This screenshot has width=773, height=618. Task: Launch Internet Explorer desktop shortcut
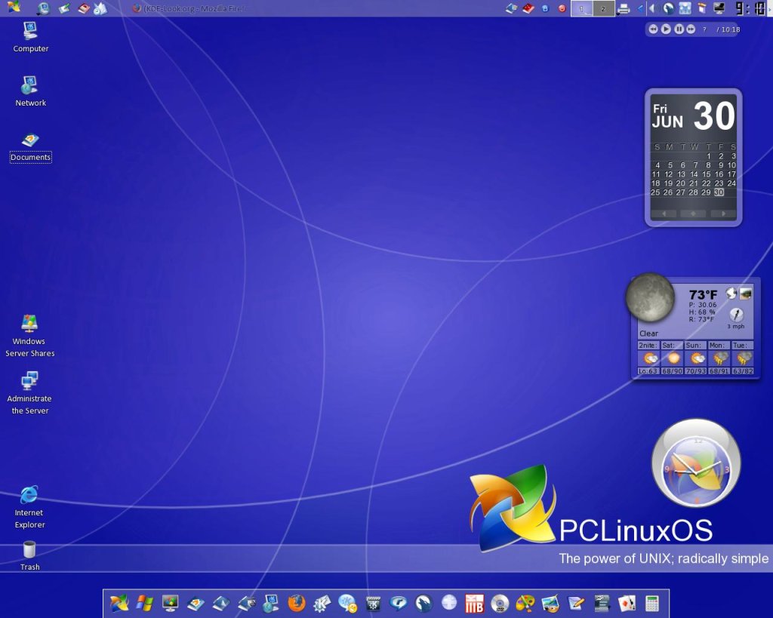[29, 506]
